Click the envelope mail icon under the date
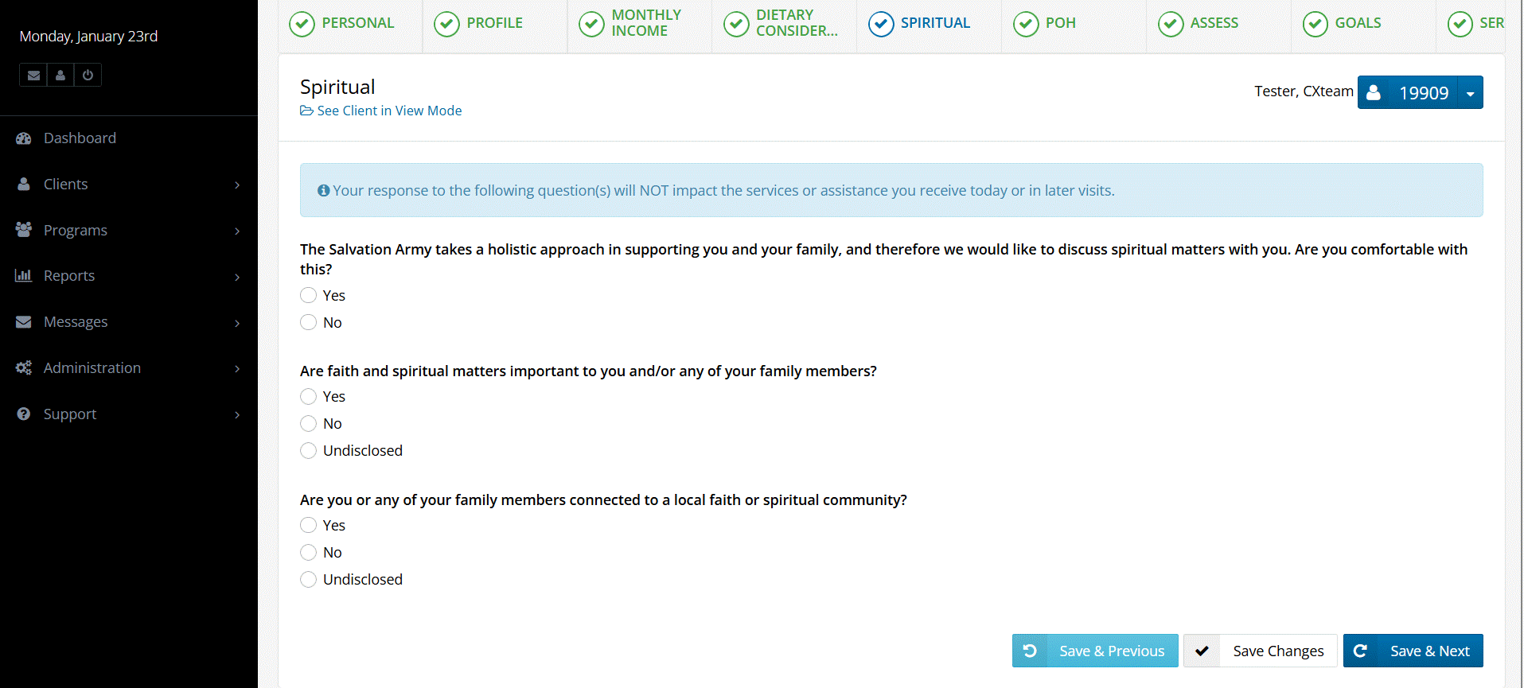The image size is (1524, 688). [33, 76]
